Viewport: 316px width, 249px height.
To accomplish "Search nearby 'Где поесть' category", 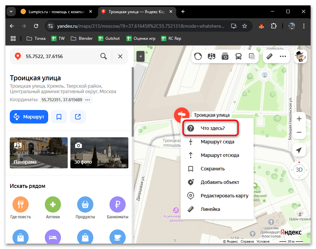I will coord(21,207).
